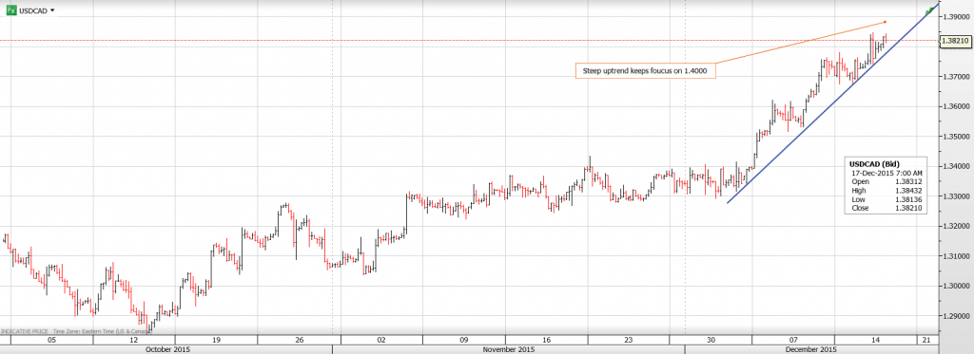Image resolution: width=974 pixels, height=354 pixels.
Task: Click the 05 date label on time axis
Action: tap(51, 340)
